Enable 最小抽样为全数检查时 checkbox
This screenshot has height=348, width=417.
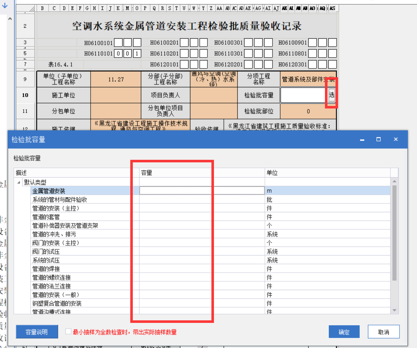pyautogui.click(x=68, y=332)
